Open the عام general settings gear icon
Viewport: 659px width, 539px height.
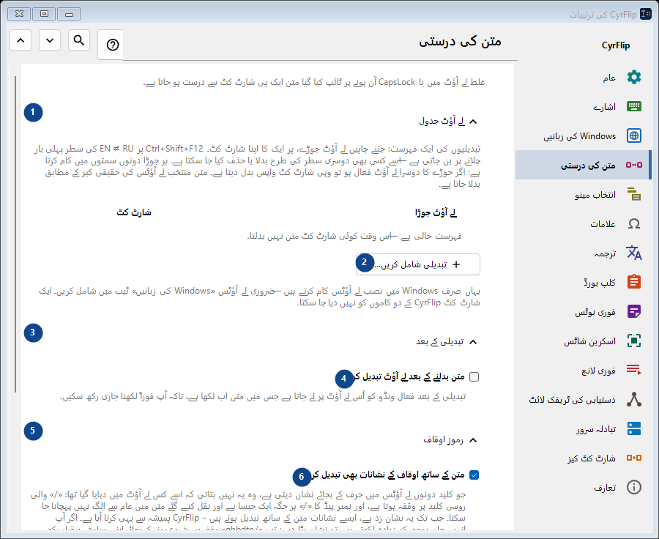tap(634, 77)
